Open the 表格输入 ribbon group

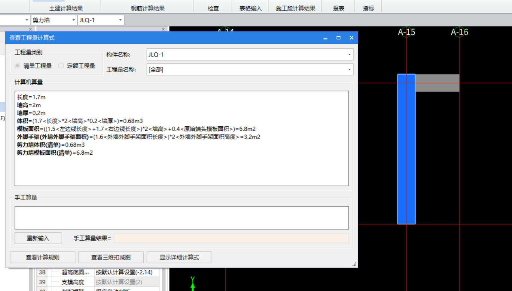coord(250,8)
